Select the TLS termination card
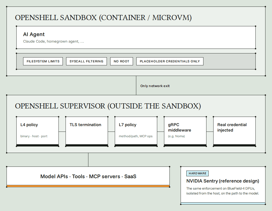272x211 pixels. tap(87, 132)
